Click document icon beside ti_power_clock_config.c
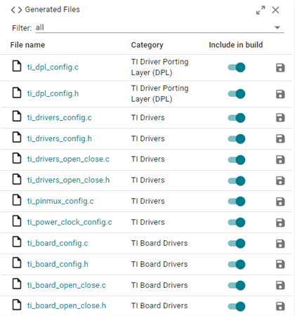 click(17, 221)
